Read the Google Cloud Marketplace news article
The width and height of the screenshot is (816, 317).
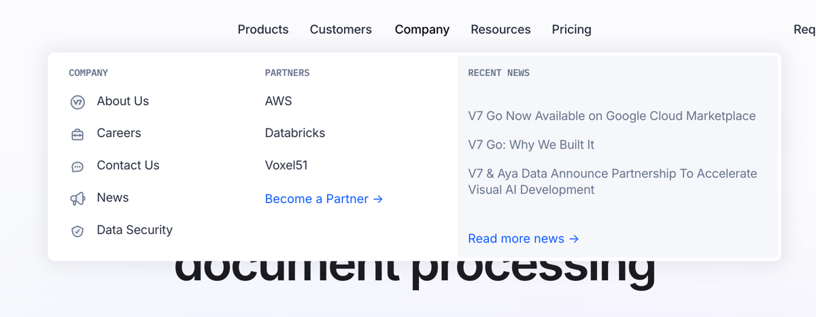pos(611,116)
